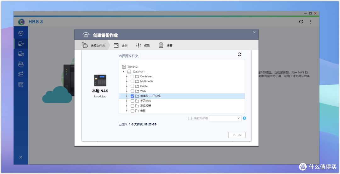
Task: Expand the 家庭相册 folder node
Action: tap(127, 106)
